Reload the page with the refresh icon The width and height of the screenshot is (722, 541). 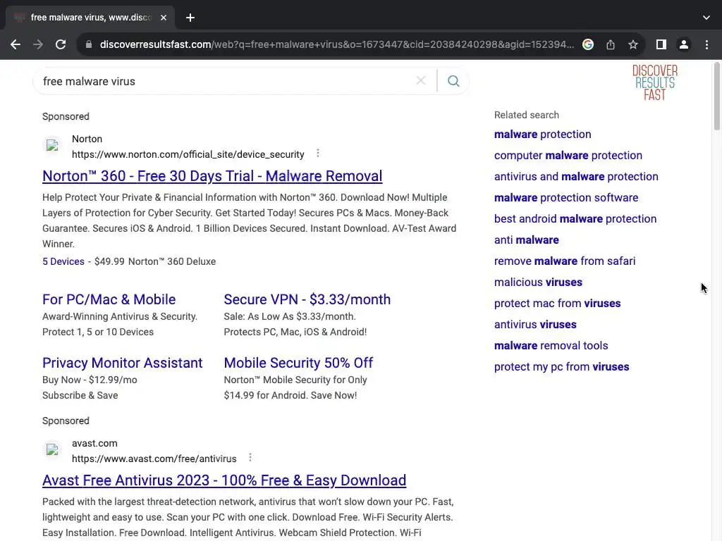pyautogui.click(x=61, y=44)
